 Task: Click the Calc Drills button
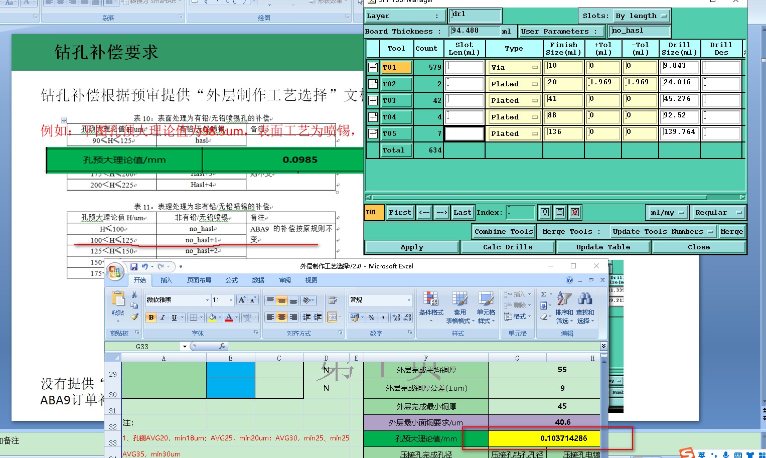(x=508, y=247)
